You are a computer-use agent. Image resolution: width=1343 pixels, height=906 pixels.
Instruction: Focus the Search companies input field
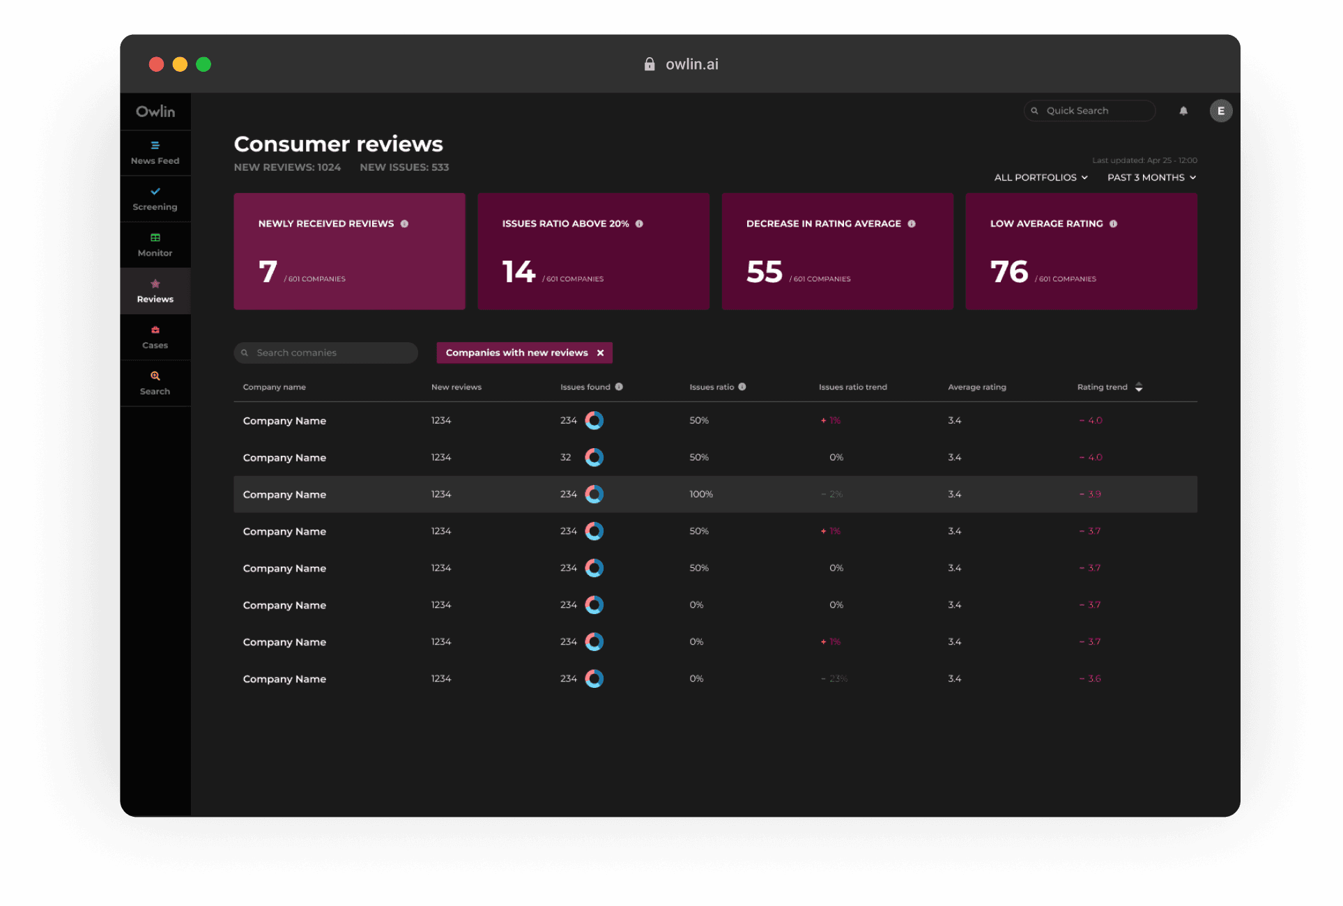[x=328, y=353]
